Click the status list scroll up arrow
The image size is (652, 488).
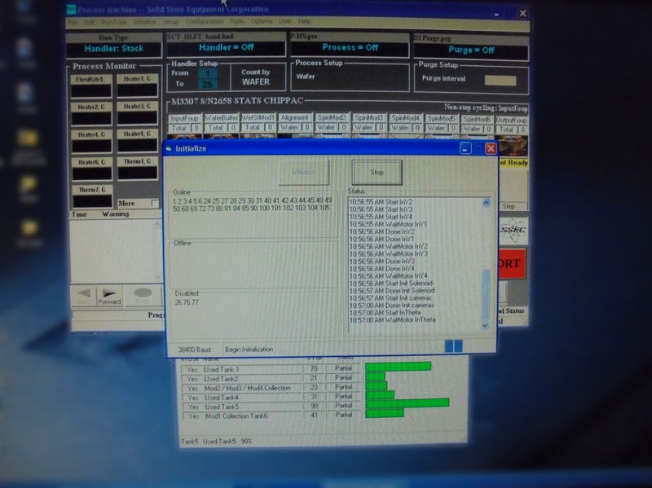coord(486,202)
